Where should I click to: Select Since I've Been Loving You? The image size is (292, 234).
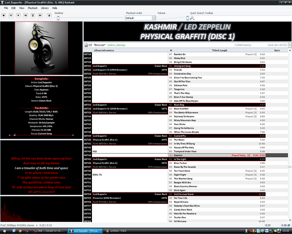pyautogui.click(x=217, y=78)
